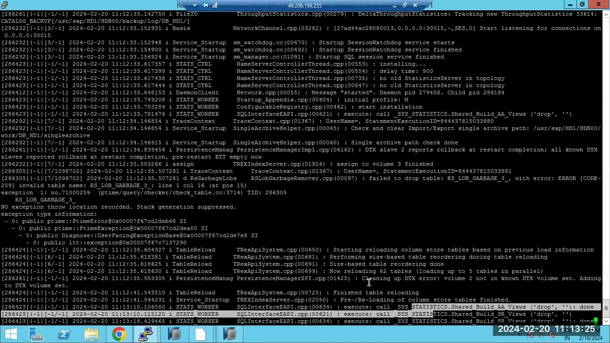Close the PuTTY terminal window
The height and width of the screenshot is (343, 610).
[598, 5]
